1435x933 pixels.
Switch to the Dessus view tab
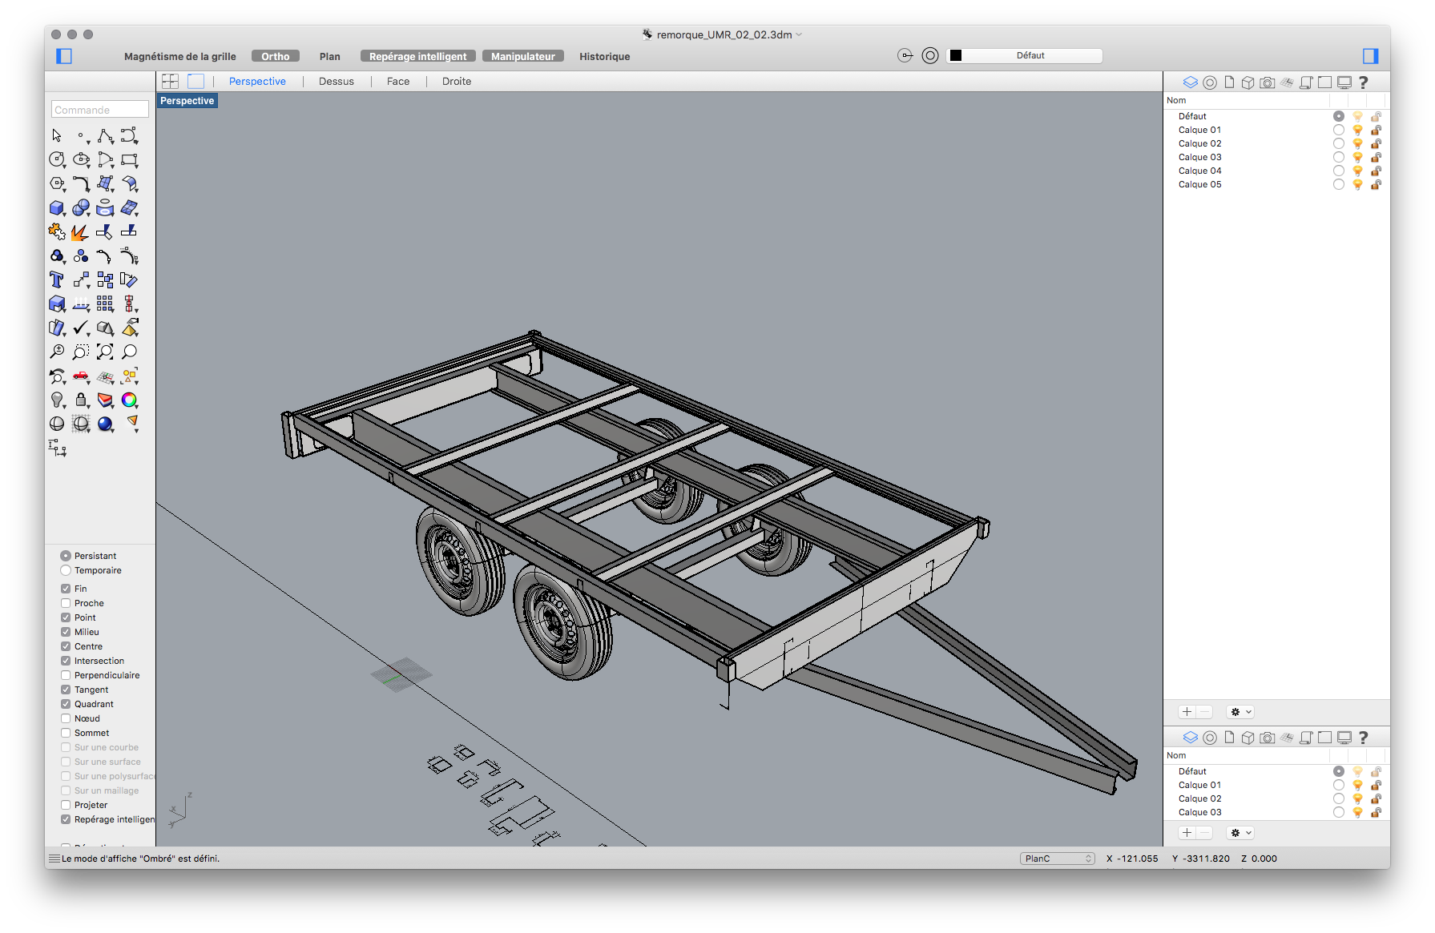pos(336,82)
